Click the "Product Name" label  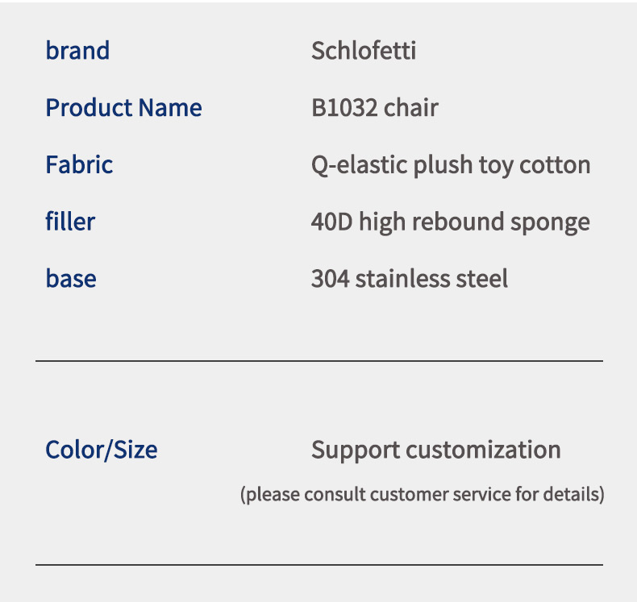click(123, 108)
